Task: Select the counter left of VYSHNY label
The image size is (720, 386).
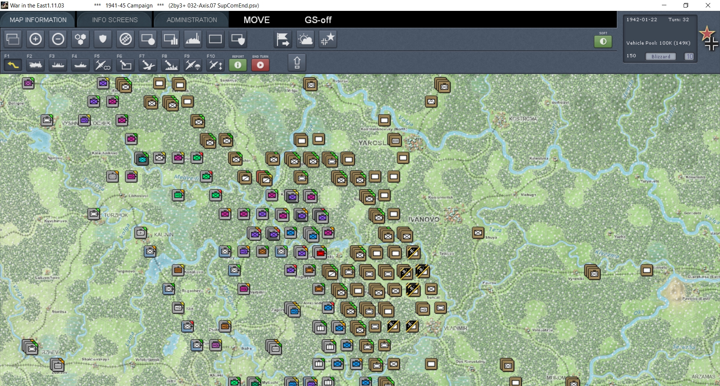Action: (47, 120)
